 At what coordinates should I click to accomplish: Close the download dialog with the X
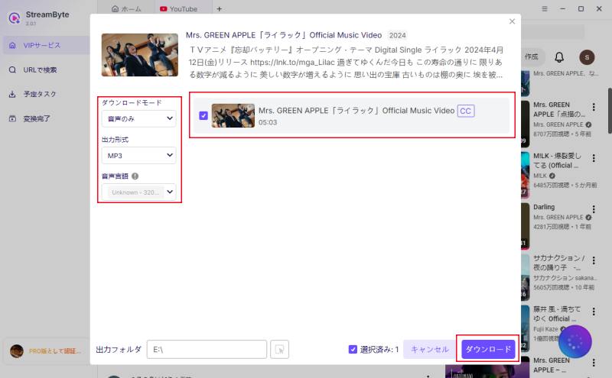(512, 21)
